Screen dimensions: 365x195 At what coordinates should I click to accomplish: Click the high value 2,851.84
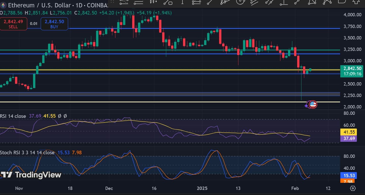pyautogui.click(x=38, y=13)
